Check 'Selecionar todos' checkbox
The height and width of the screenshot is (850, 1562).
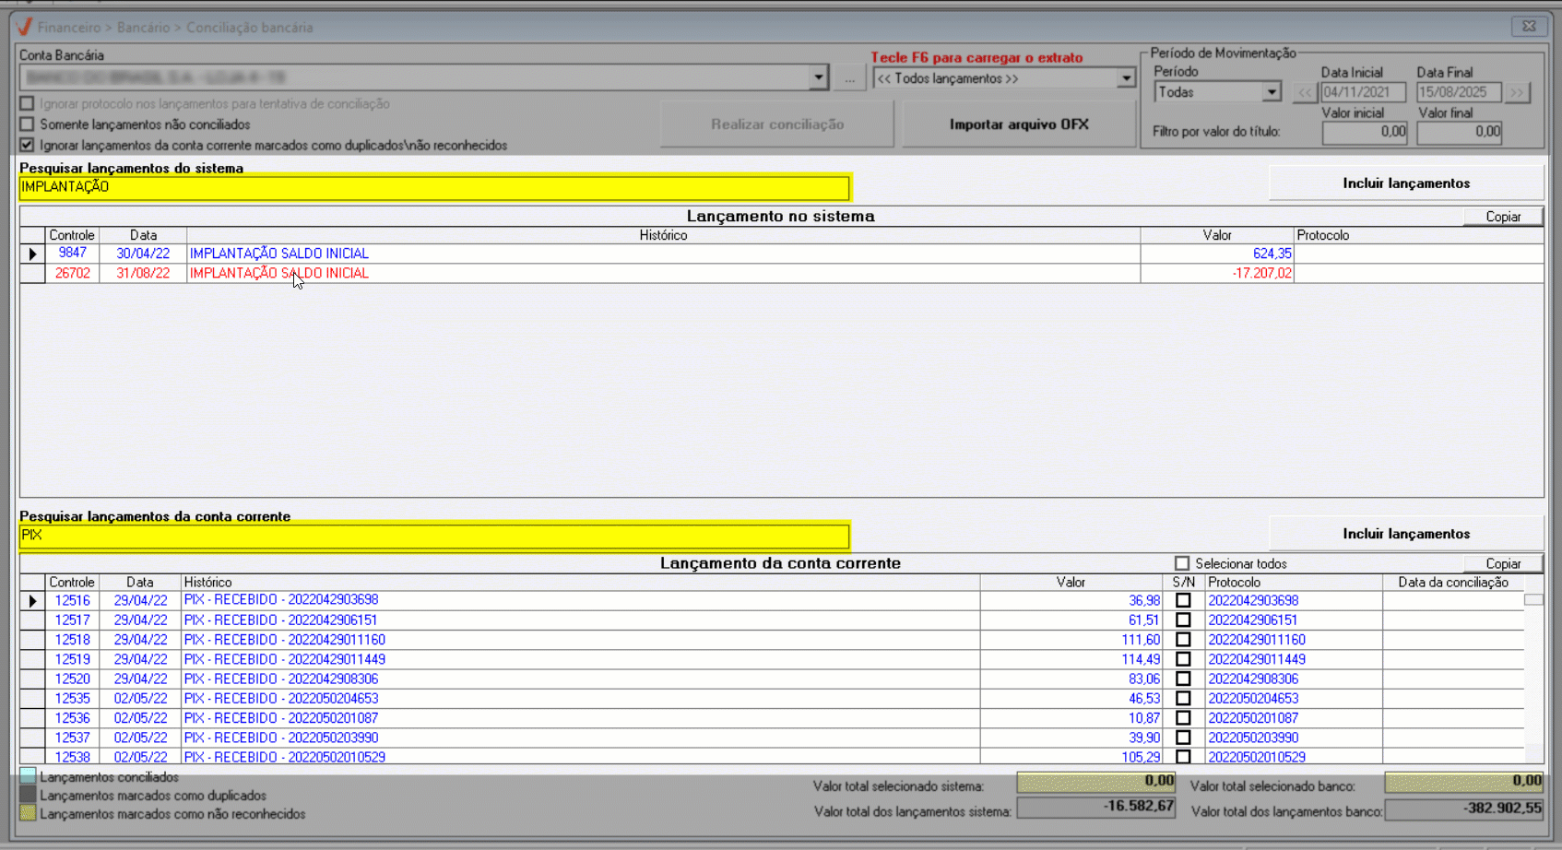(x=1181, y=563)
